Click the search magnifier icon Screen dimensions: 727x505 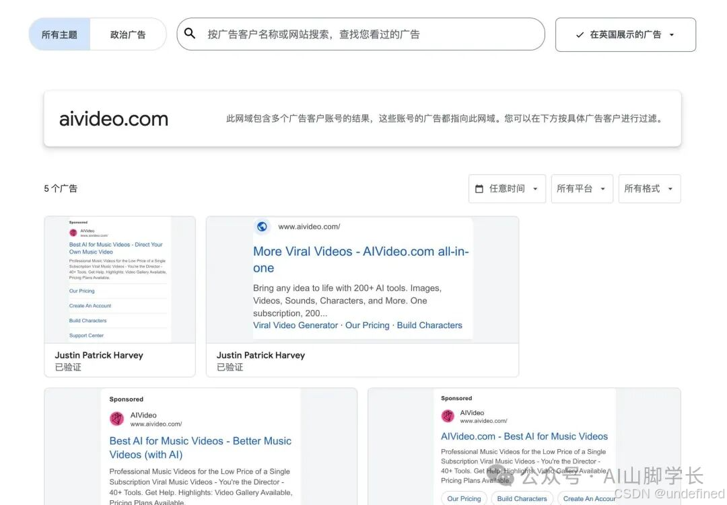tap(190, 34)
